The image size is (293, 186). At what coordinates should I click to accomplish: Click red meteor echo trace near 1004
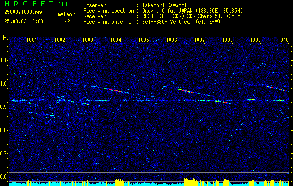[116, 91]
